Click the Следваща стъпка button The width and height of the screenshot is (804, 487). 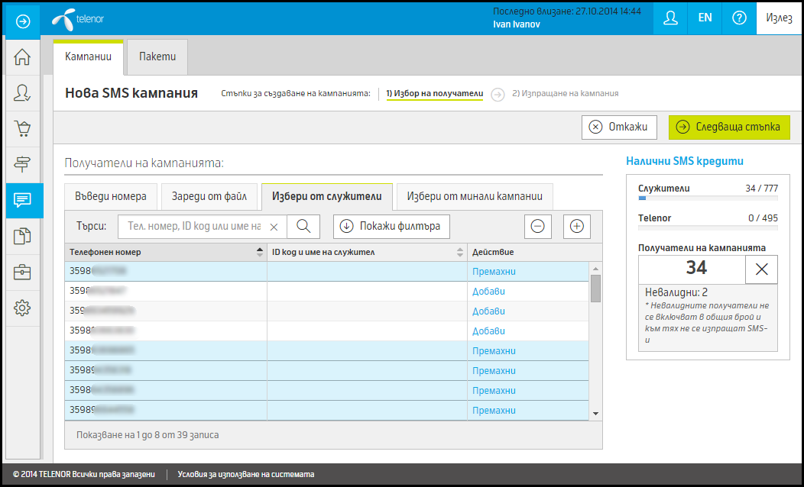coord(729,127)
